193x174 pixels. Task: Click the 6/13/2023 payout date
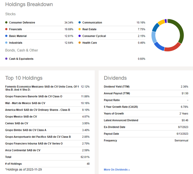182,134
